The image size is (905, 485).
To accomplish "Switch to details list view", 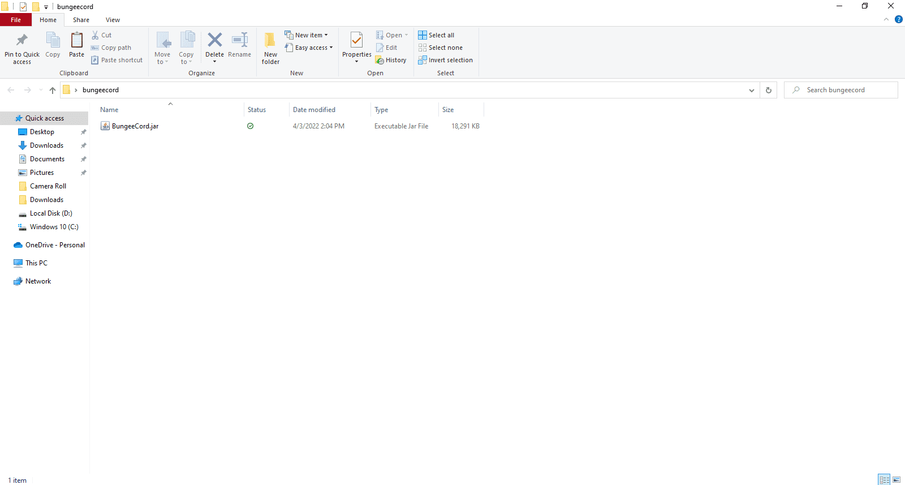I will 885,480.
